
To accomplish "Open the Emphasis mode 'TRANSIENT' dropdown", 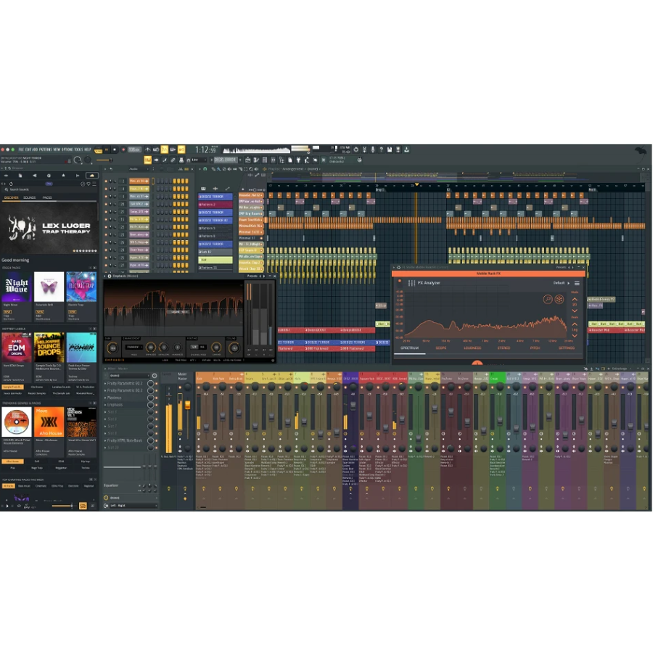I will click(134, 347).
